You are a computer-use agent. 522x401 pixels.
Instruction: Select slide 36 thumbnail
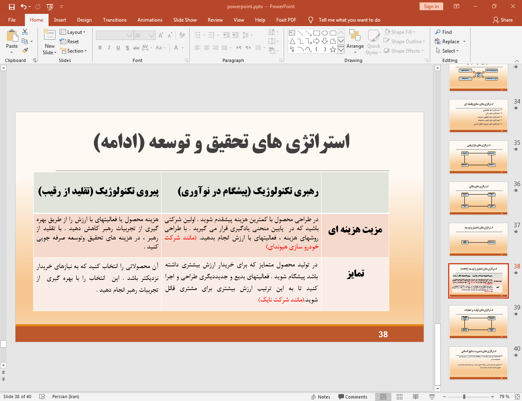click(478, 198)
